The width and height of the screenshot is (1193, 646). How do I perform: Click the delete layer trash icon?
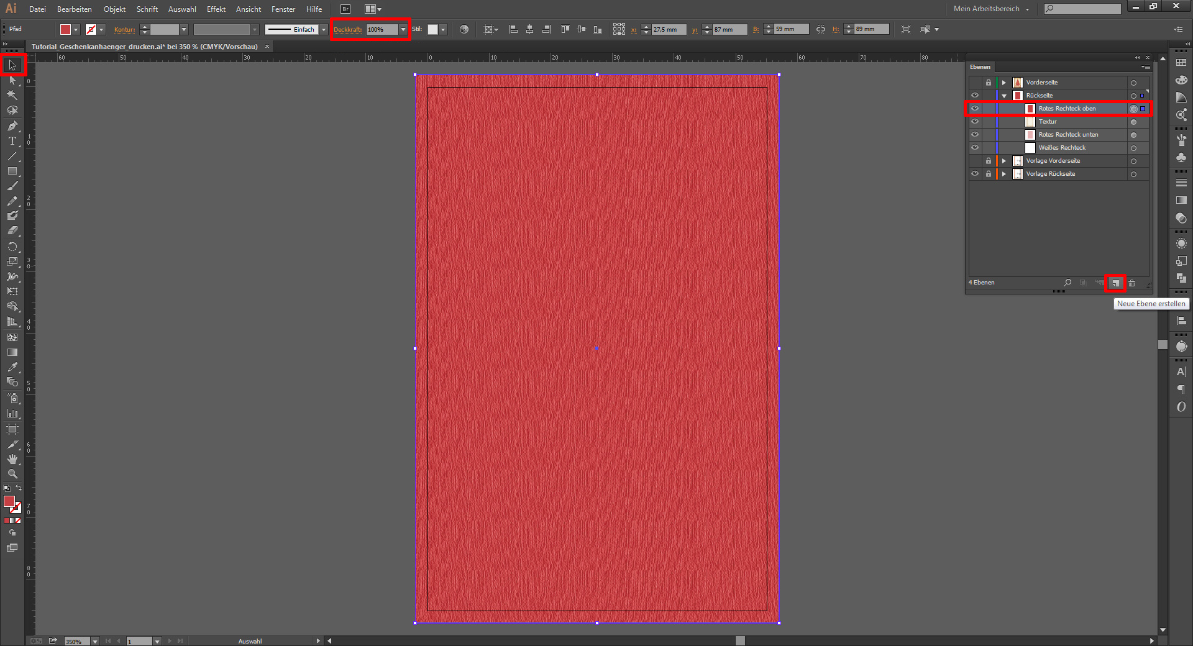click(x=1132, y=283)
